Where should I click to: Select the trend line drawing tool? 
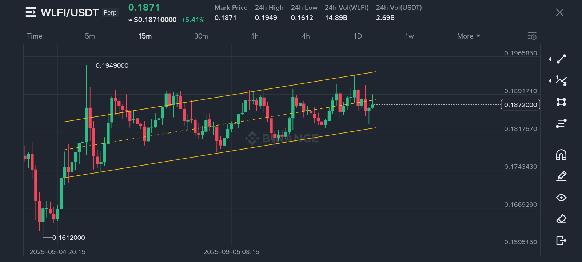click(x=561, y=59)
